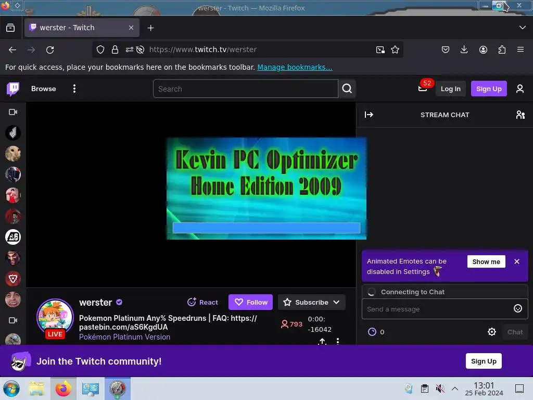The width and height of the screenshot is (533, 400).
Task: Collapse the stream chat panel
Action: (369, 115)
